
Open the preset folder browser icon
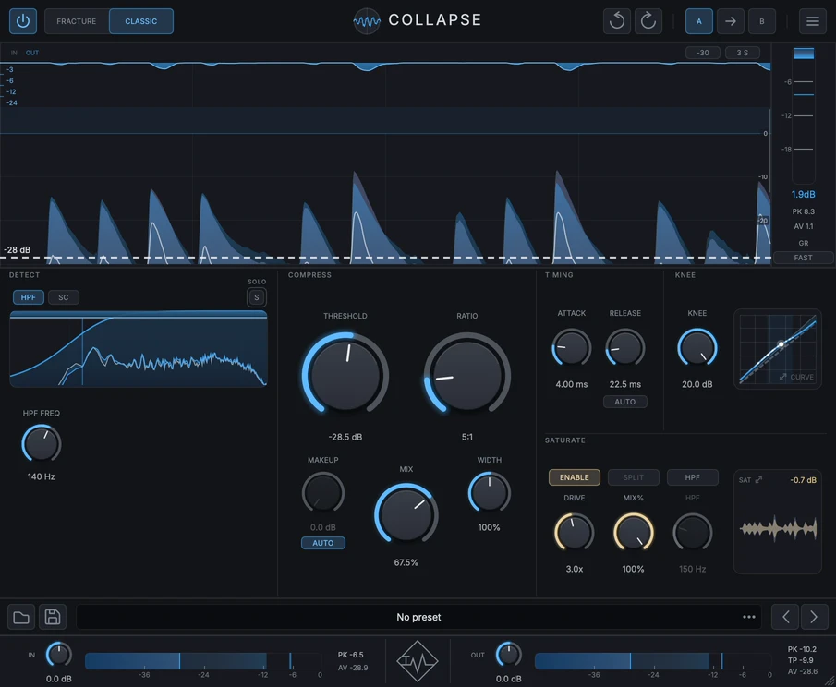(21, 617)
